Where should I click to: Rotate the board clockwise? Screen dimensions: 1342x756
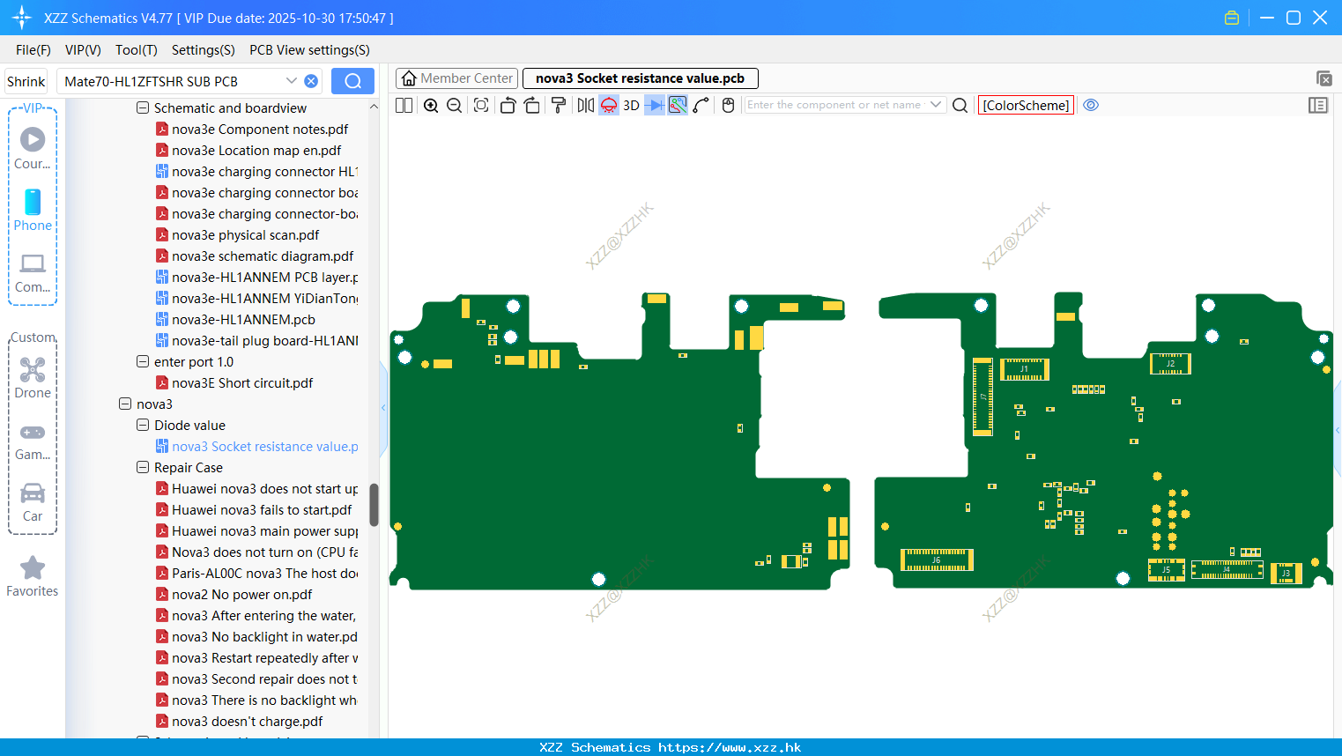click(x=531, y=105)
